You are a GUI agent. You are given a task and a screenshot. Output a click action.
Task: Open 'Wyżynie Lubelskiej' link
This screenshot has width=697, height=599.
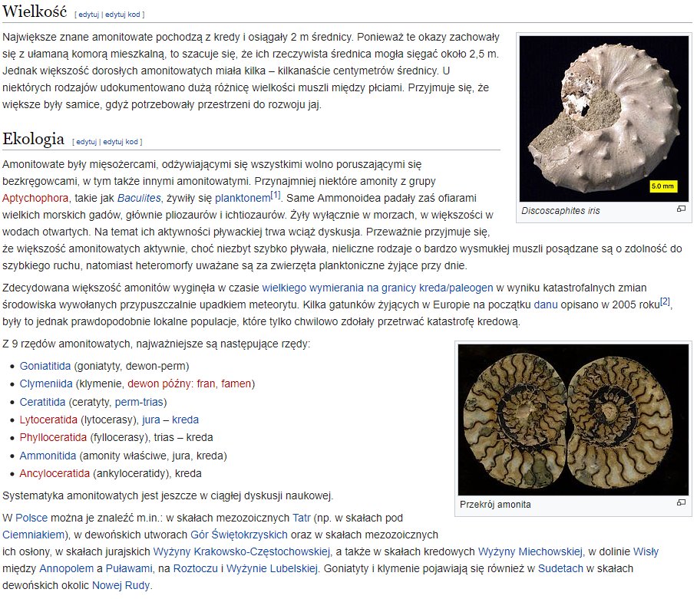coord(272,568)
